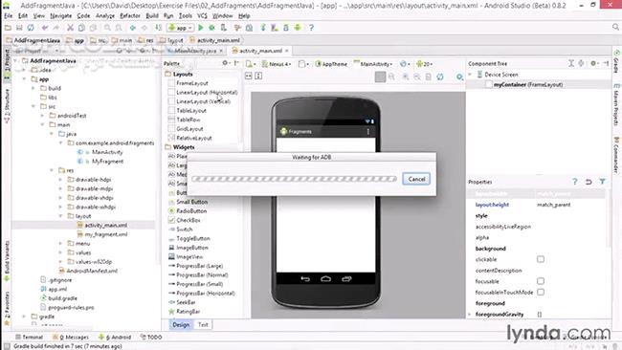The image size is (622, 350).
Task: Open the app run configuration dropdown
Action: pos(181,28)
